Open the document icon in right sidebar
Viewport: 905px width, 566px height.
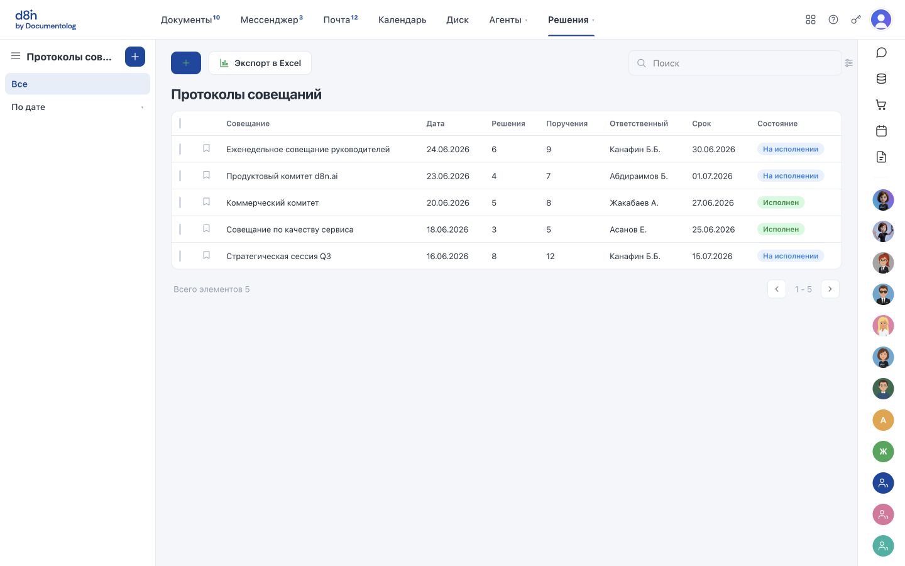(882, 157)
